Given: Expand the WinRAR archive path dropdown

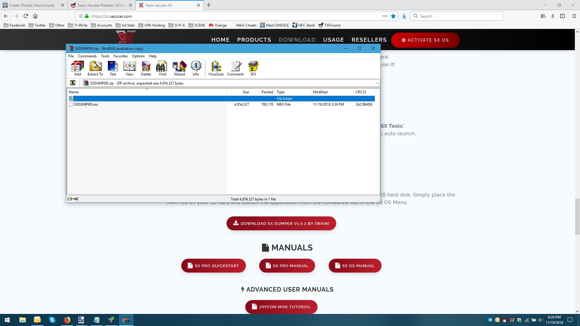Looking at the screenshot, I should (x=377, y=83).
